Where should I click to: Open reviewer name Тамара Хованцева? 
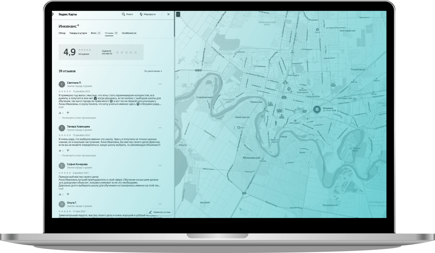pos(78,126)
